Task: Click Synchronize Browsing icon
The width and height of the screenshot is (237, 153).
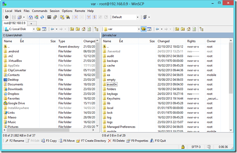Action: tap(62, 17)
